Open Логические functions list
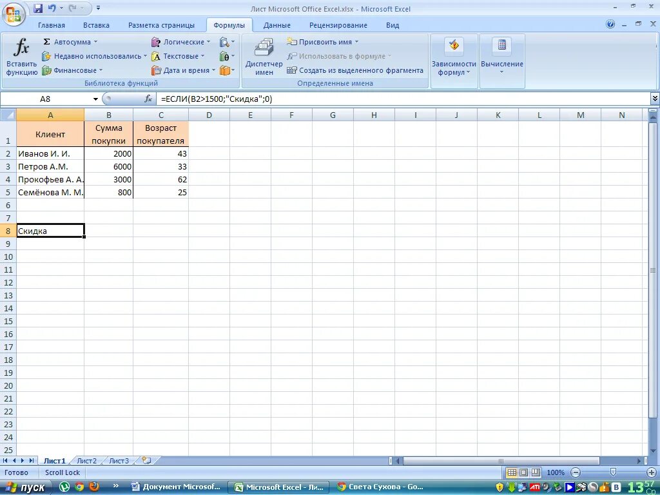This screenshot has height=495, width=660. coord(180,42)
